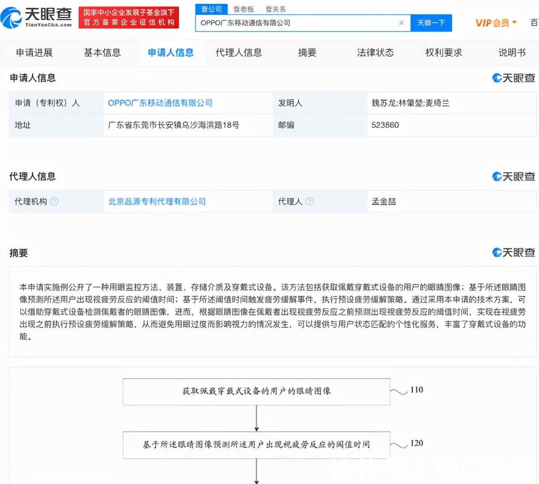The image size is (539, 484).
Task: Click the 天眼一下 search button
Action: [x=431, y=23]
